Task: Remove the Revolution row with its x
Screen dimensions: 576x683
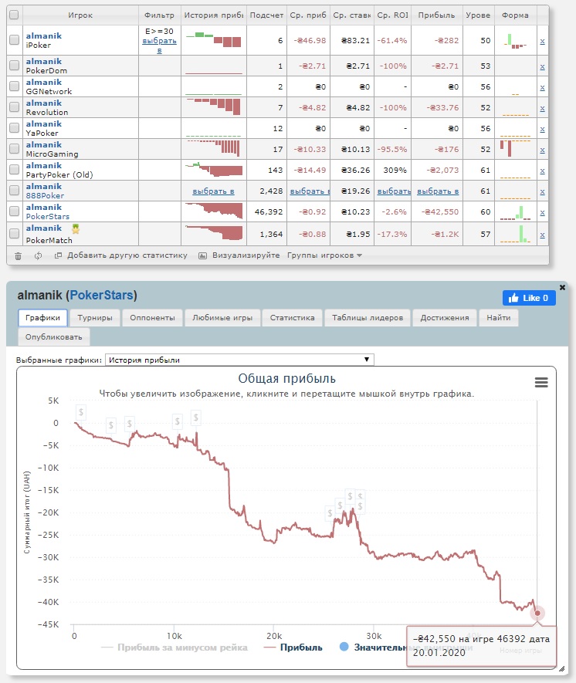Action: pyautogui.click(x=543, y=109)
